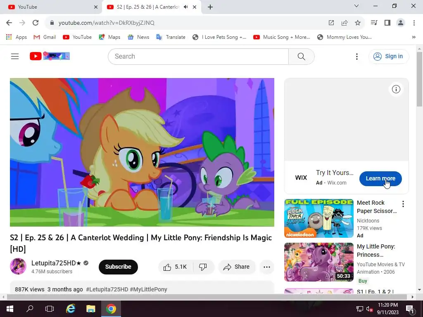
Task: Open Gmail bookmark
Action: pos(45,37)
